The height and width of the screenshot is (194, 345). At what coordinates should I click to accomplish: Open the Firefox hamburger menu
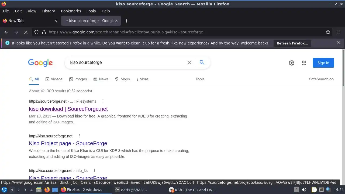(339, 32)
